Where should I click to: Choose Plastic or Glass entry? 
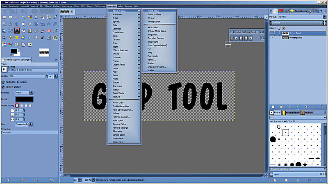160,14
